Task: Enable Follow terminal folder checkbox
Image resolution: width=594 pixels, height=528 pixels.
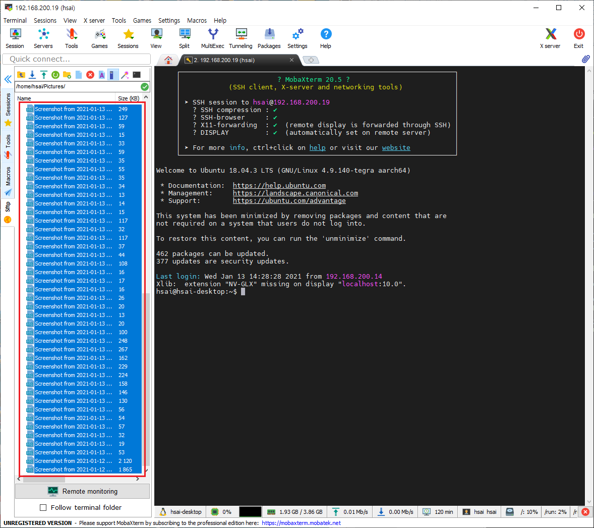Action: coord(43,507)
